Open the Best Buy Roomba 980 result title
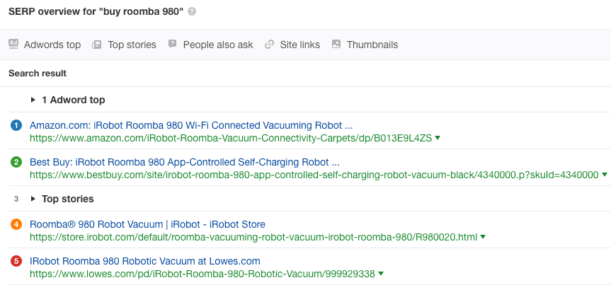 185,162
